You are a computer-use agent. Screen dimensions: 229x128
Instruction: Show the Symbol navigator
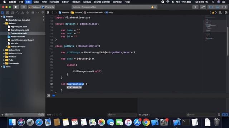point(13,13)
